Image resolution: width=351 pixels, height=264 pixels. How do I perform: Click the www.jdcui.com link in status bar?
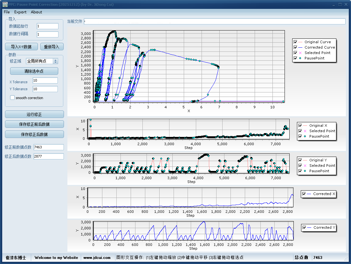(x=97, y=258)
